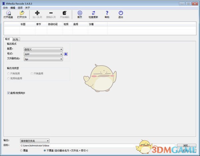This screenshot has width=200, height=156.
Task: Click the blue star favorite button
Action: pyautogui.click(x=66, y=54)
